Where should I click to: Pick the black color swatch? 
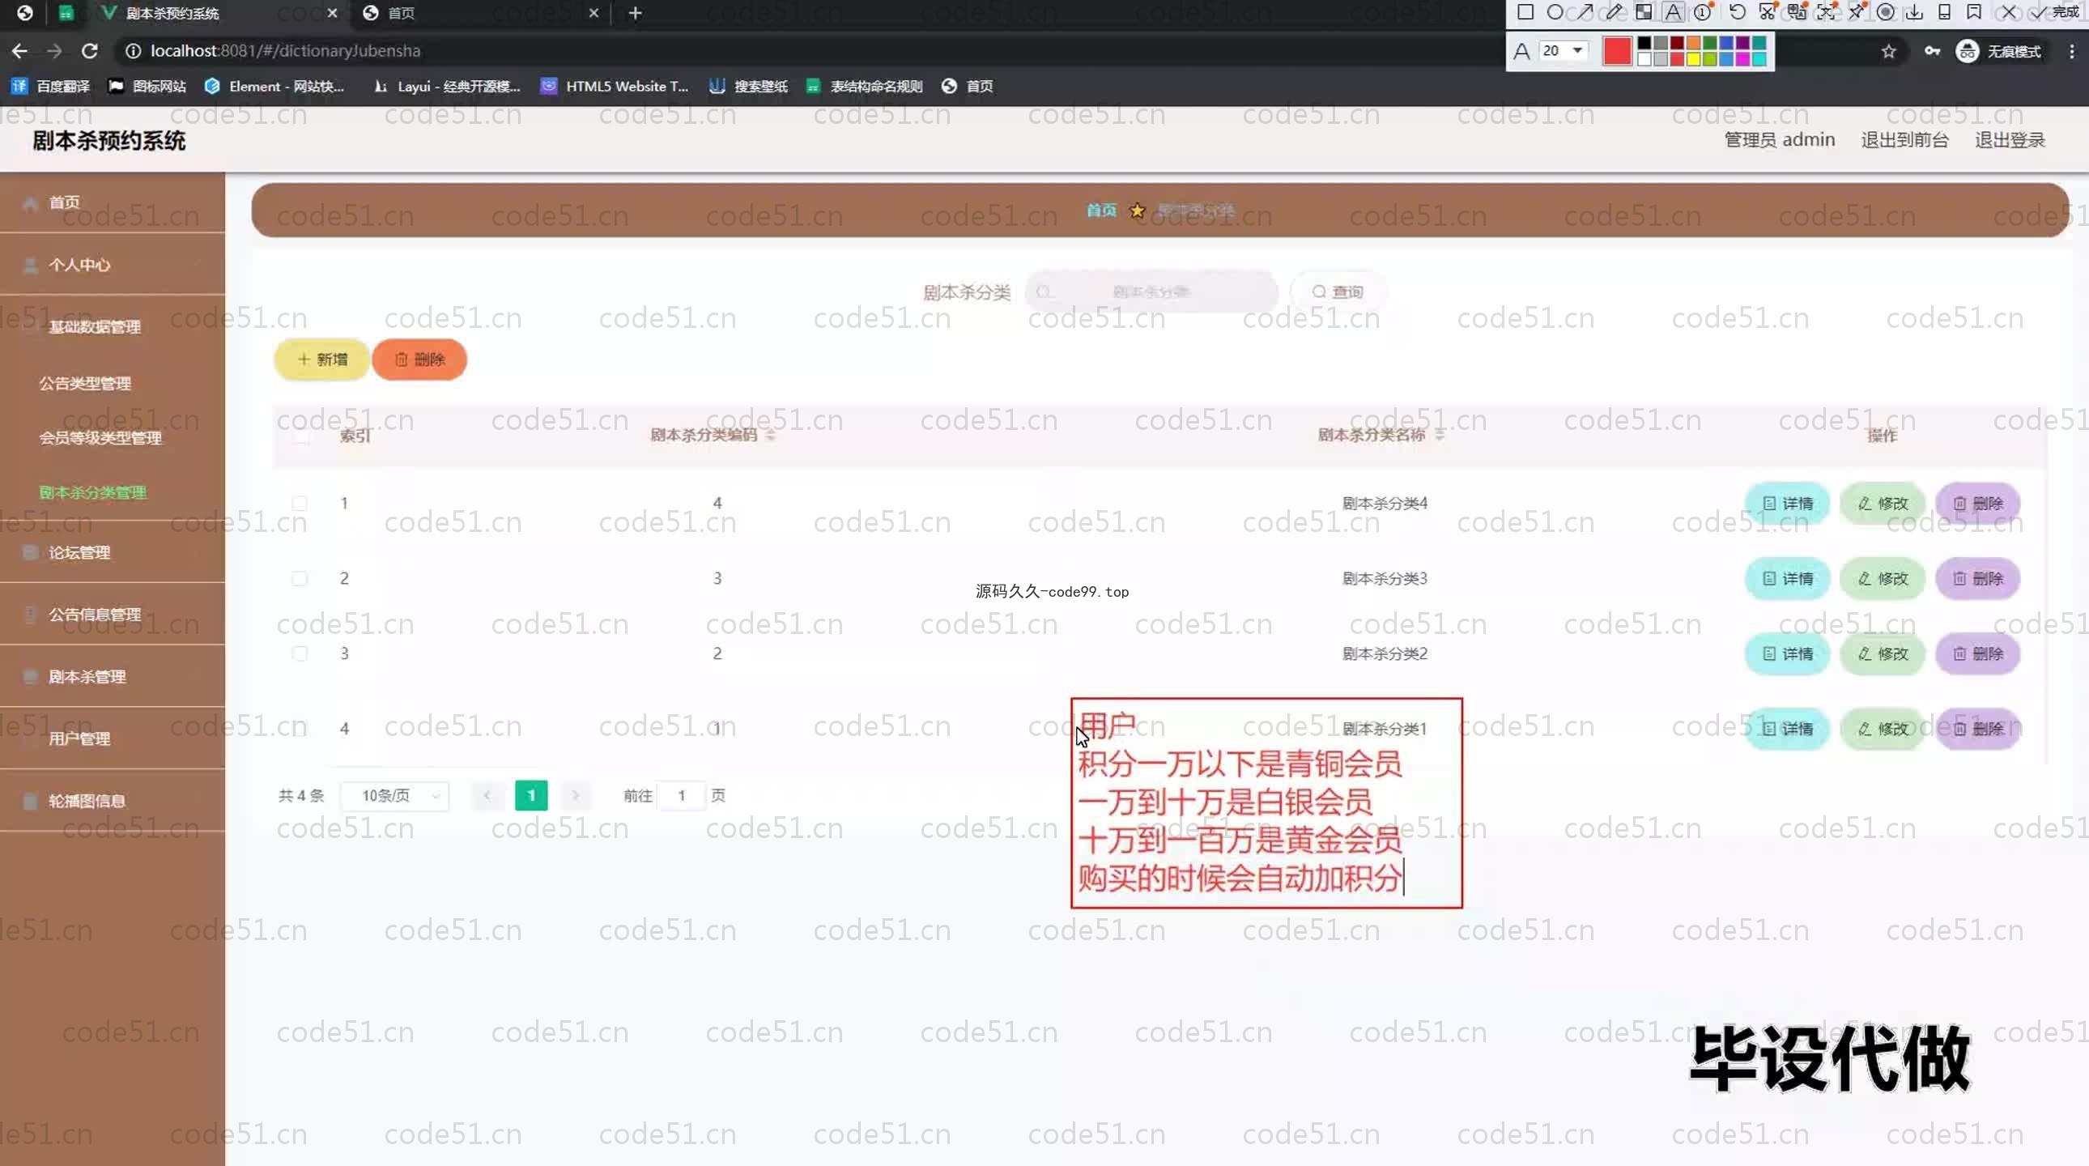point(1644,43)
